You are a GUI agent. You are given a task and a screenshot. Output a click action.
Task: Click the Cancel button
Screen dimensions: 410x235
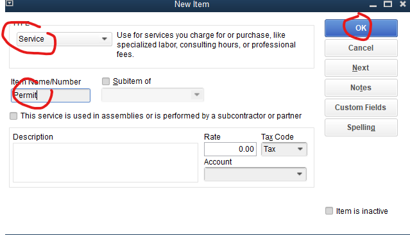click(x=361, y=48)
